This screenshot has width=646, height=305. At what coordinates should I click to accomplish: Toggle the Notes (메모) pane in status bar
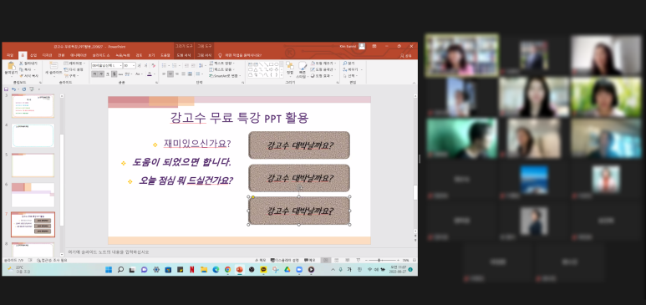(260, 261)
